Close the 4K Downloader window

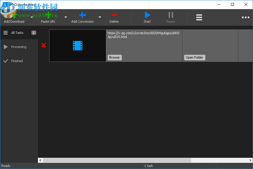click(x=246, y=4)
